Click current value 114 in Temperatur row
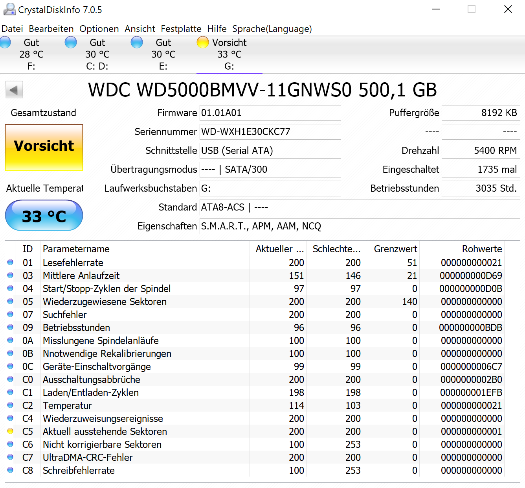525x488 pixels. [x=296, y=405]
